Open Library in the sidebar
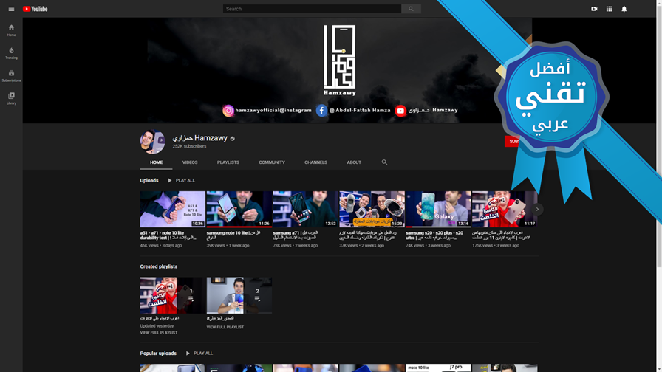This screenshot has width=662, height=372. pyautogui.click(x=11, y=99)
